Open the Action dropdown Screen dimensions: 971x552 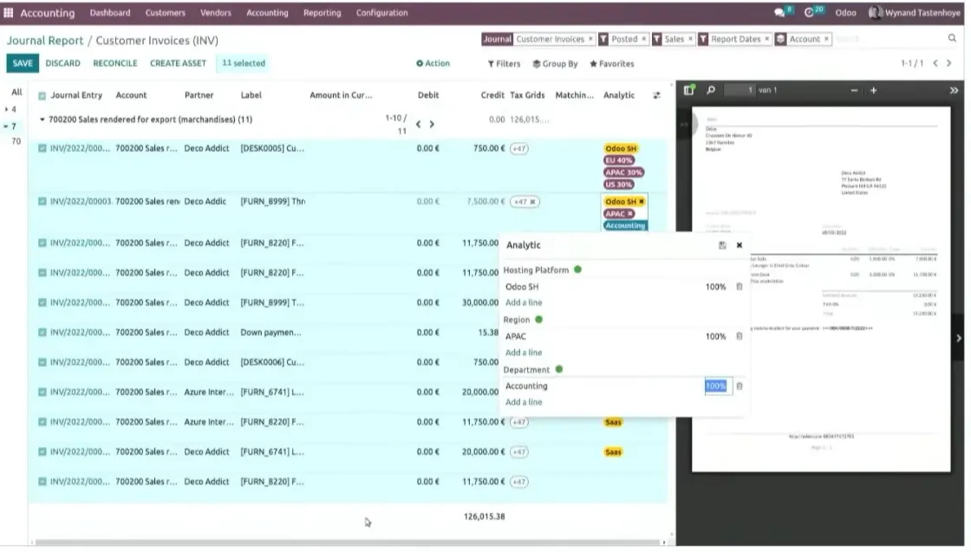click(x=433, y=63)
